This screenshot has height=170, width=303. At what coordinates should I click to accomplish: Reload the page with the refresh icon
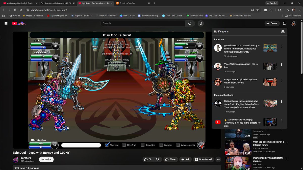coord(15,10)
